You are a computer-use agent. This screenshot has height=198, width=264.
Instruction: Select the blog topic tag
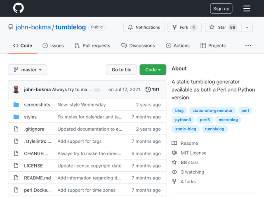pyautogui.click(x=179, y=111)
